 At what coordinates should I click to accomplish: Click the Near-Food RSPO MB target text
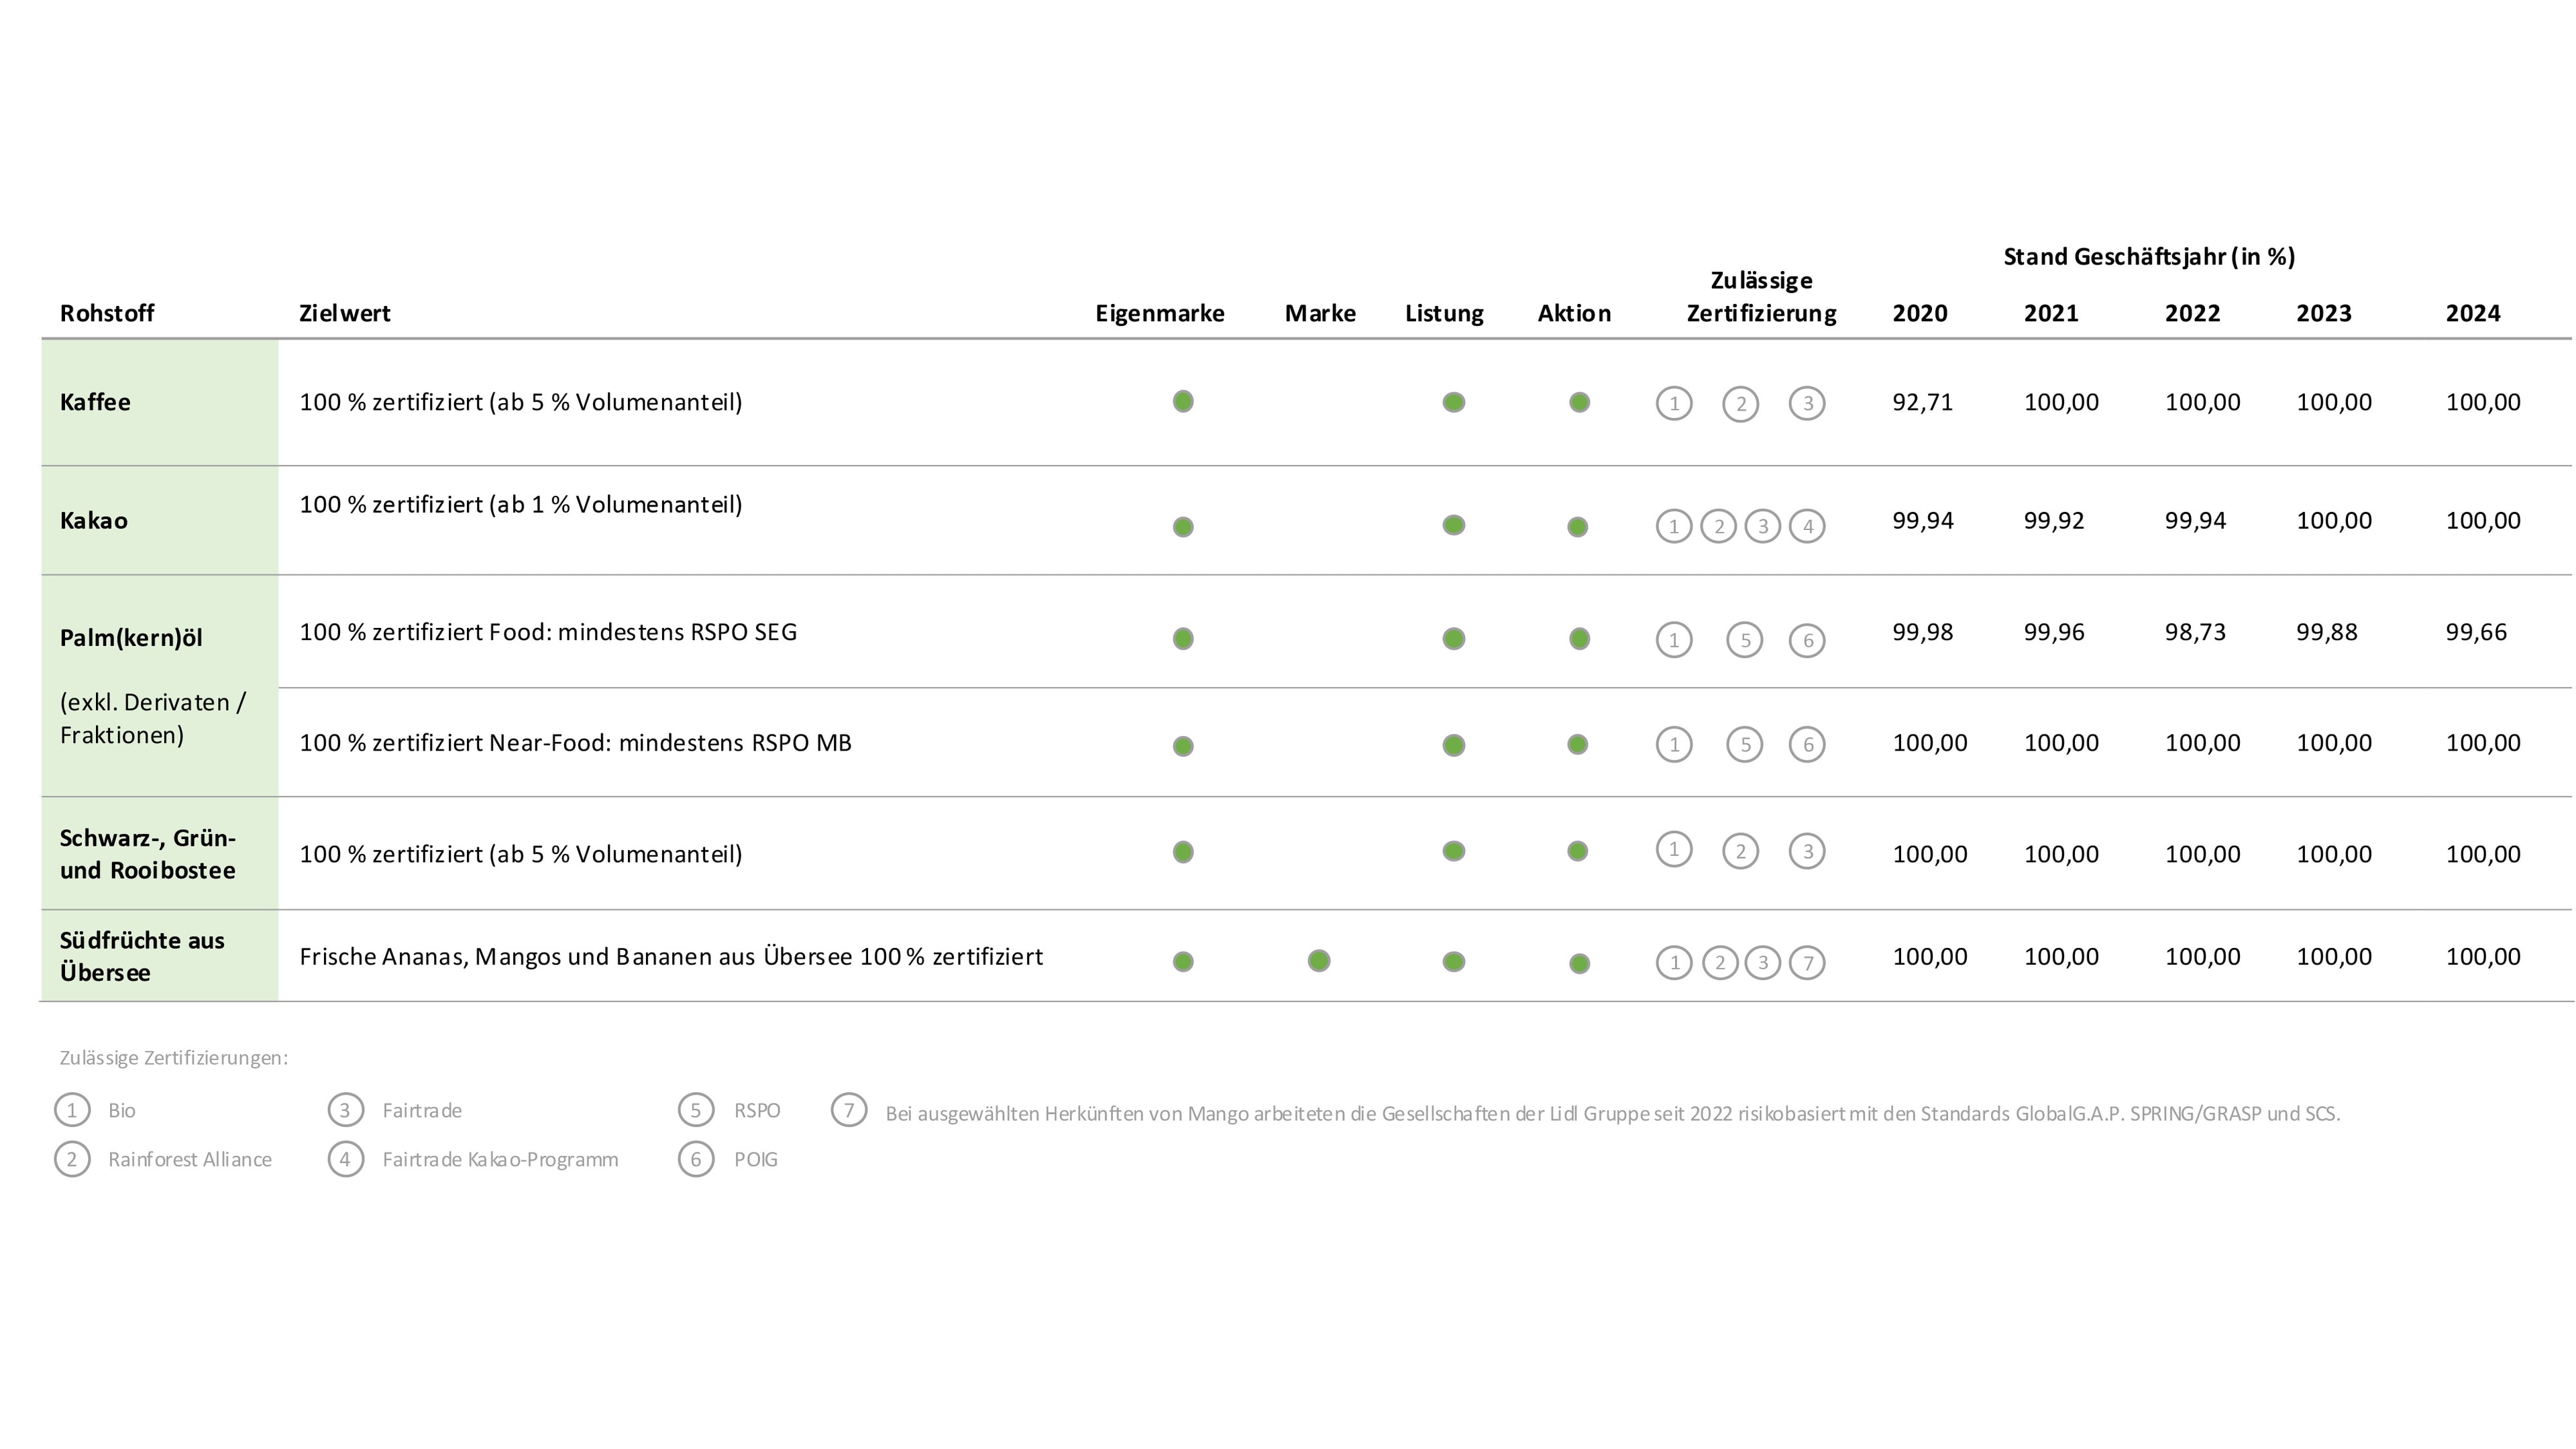(x=575, y=743)
